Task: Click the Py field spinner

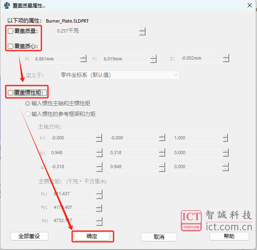Action: (99, 208)
